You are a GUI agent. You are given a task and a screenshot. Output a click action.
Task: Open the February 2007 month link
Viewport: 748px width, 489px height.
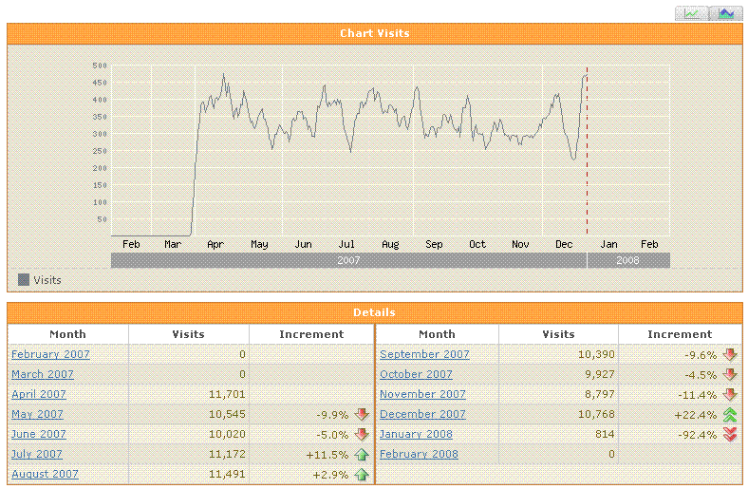click(50, 354)
